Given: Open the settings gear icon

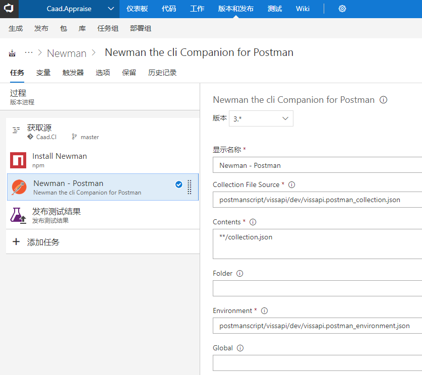Looking at the screenshot, I should (342, 9).
